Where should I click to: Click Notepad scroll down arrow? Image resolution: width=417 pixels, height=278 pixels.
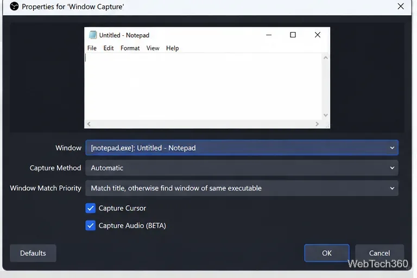click(x=326, y=115)
